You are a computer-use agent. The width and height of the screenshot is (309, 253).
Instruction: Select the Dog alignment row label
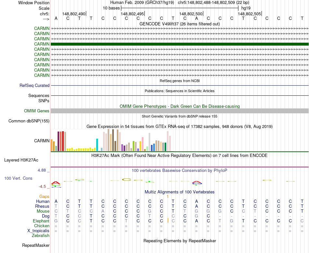[x=46, y=216]
